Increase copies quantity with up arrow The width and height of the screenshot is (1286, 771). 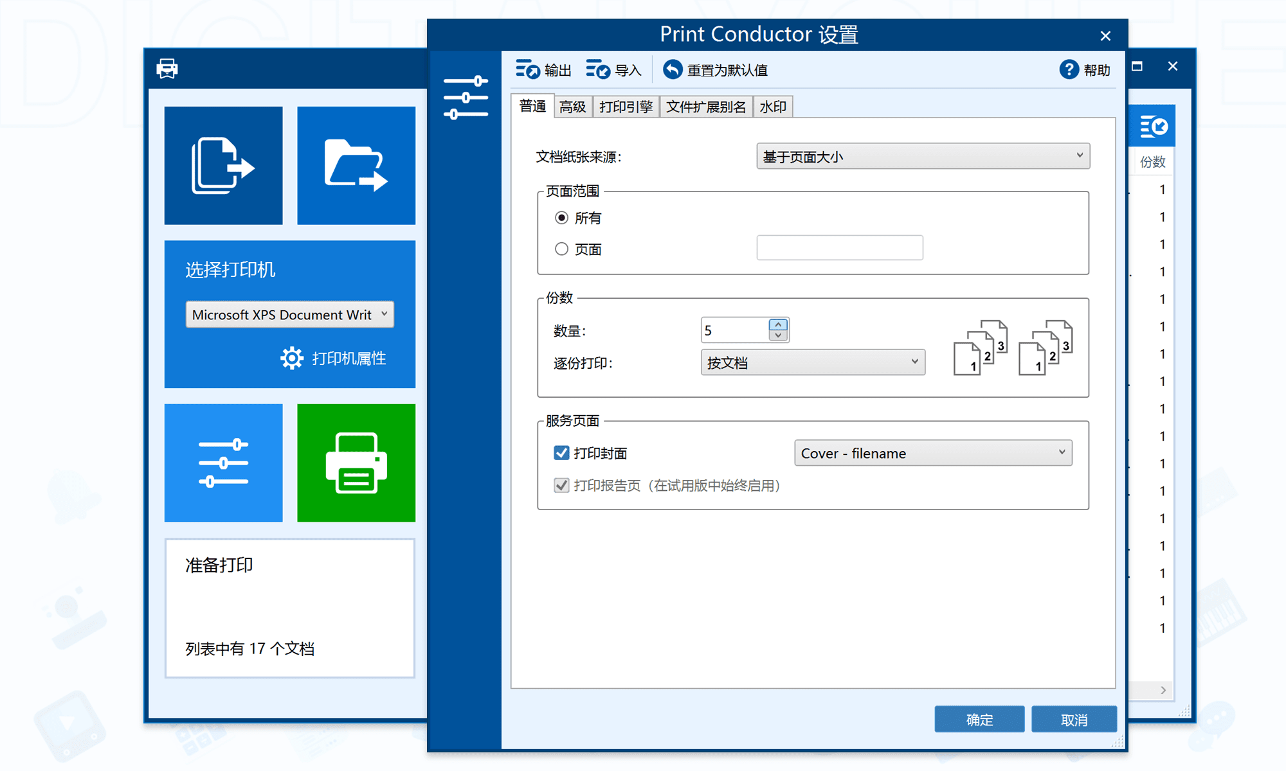pos(779,324)
